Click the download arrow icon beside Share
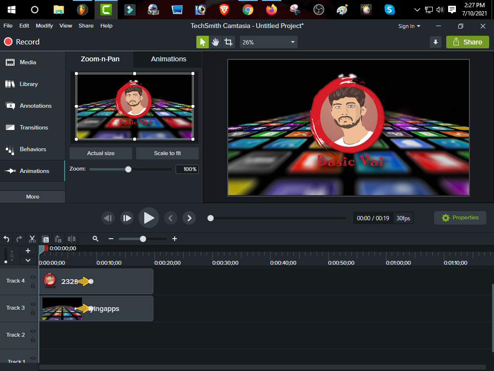This screenshot has width=494, height=371. pos(436,42)
